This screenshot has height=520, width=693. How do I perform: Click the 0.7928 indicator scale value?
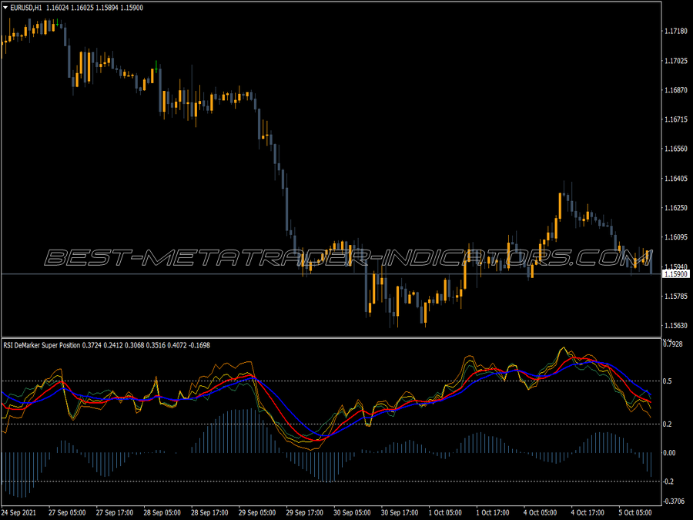click(673, 344)
